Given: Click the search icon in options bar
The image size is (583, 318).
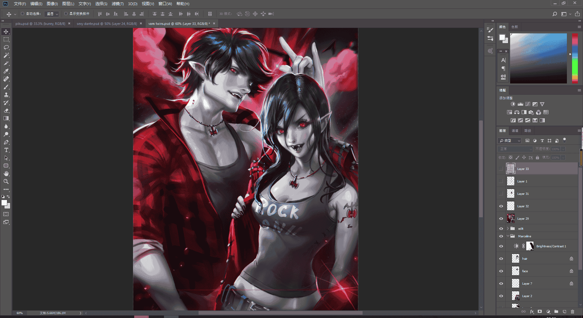Looking at the screenshot, I should click(555, 14).
